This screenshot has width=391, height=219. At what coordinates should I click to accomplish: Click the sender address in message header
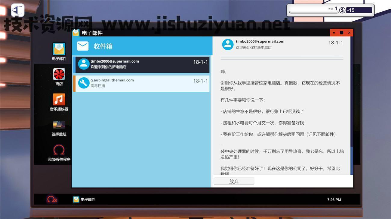tap(260, 41)
